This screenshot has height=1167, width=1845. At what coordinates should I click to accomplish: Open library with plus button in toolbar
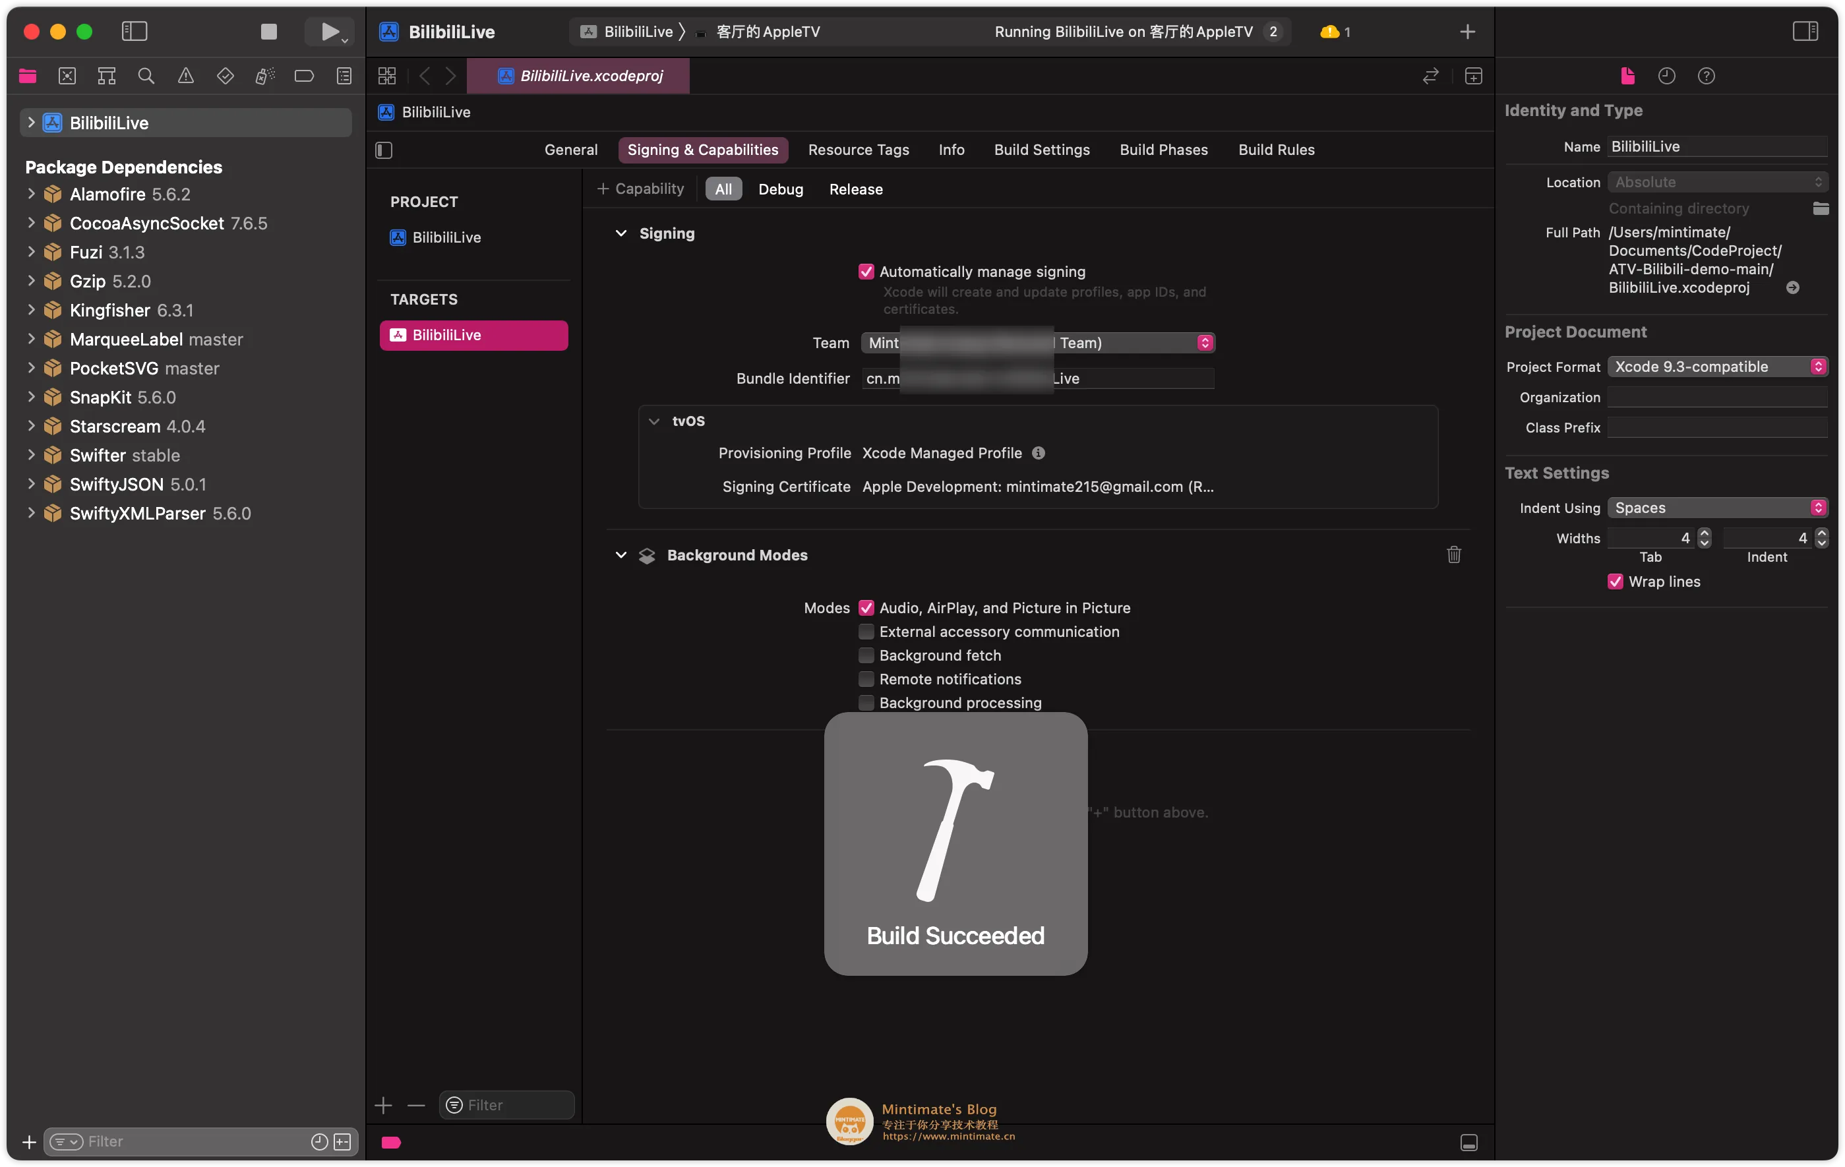tap(1467, 32)
